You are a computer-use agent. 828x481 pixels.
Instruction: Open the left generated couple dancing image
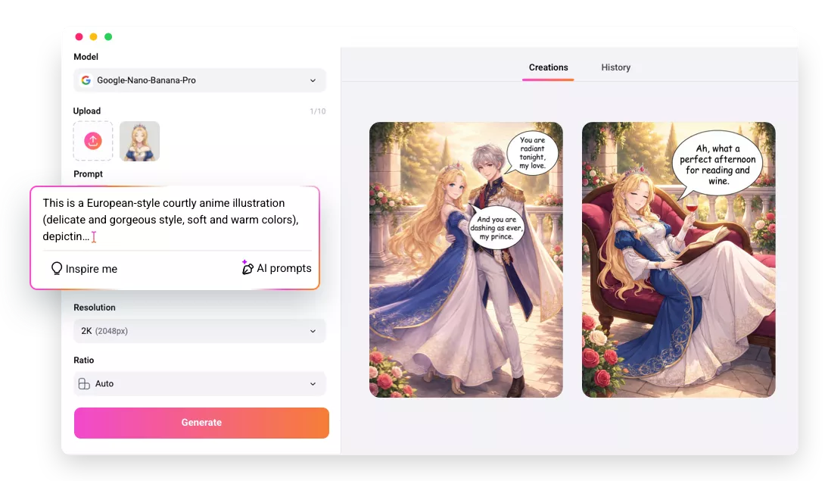click(465, 258)
